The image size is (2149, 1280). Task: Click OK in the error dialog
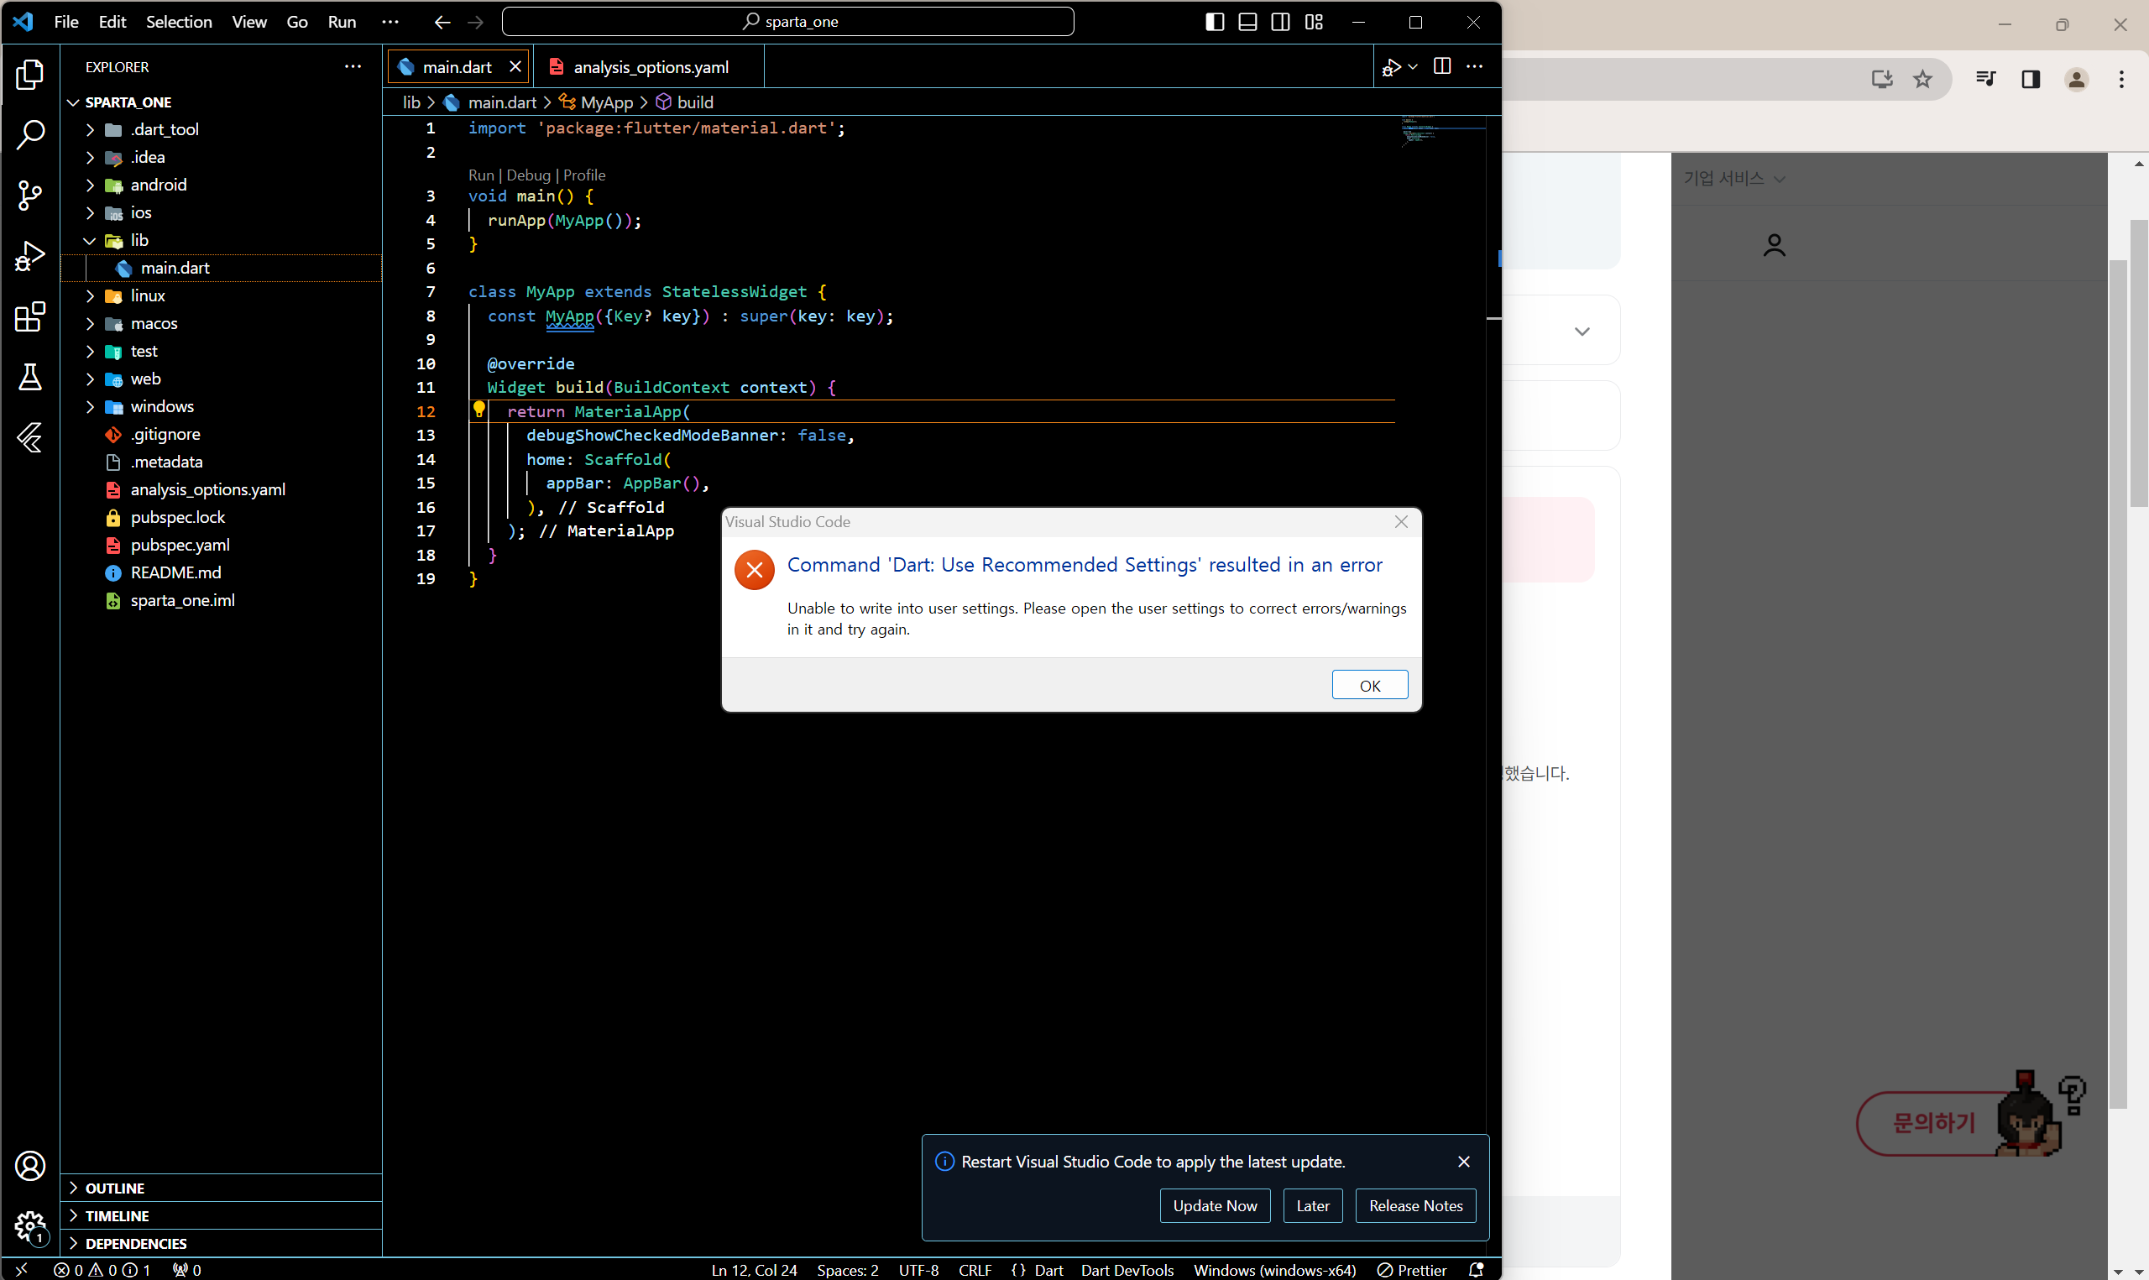point(1369,685)
